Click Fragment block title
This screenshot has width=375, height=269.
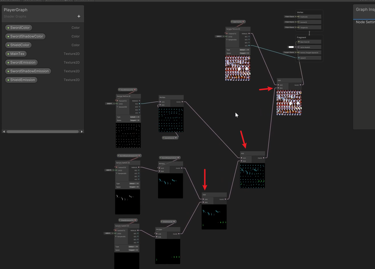tap(301, 38)
